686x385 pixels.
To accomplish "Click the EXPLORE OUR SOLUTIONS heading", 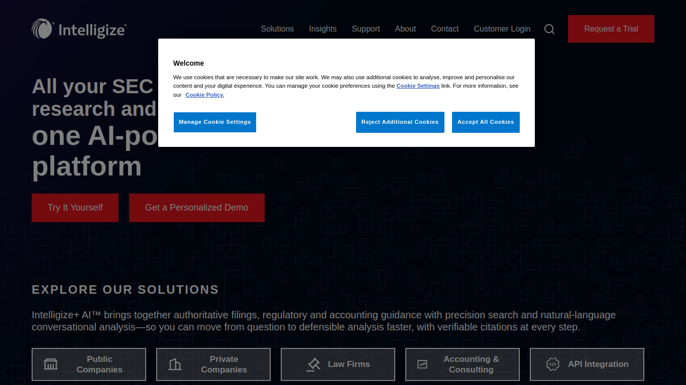I will click(x=125, y=290).
